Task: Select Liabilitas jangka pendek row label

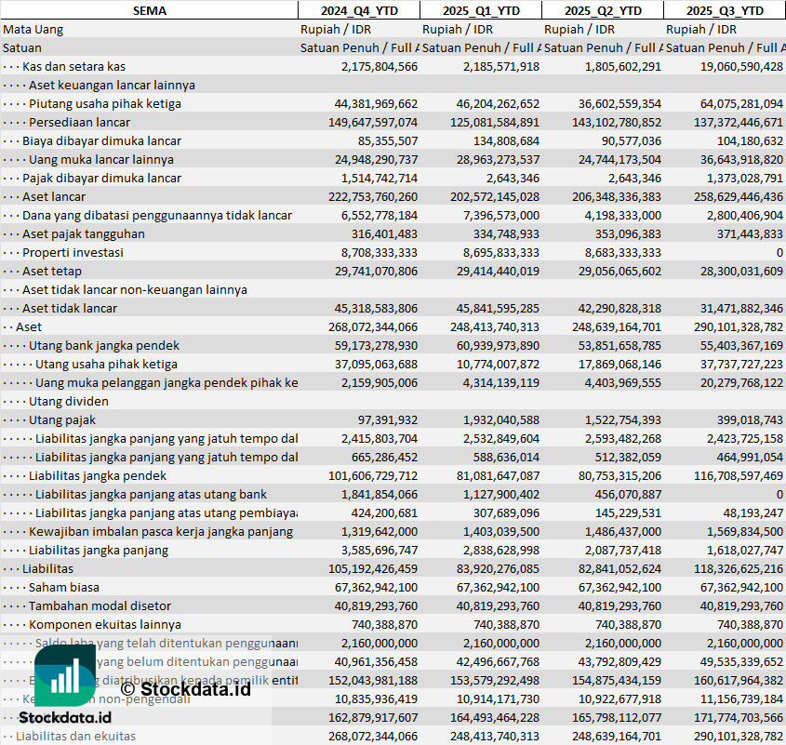Action: click(98, 474)
